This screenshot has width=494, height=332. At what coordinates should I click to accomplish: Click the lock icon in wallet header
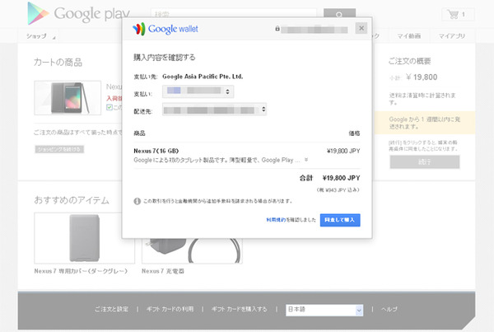277,28
